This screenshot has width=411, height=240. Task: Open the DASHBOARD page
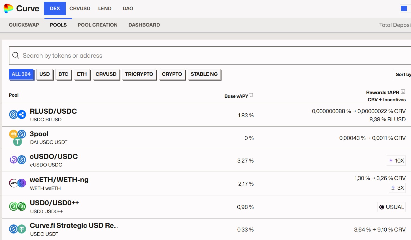(144, 25)
